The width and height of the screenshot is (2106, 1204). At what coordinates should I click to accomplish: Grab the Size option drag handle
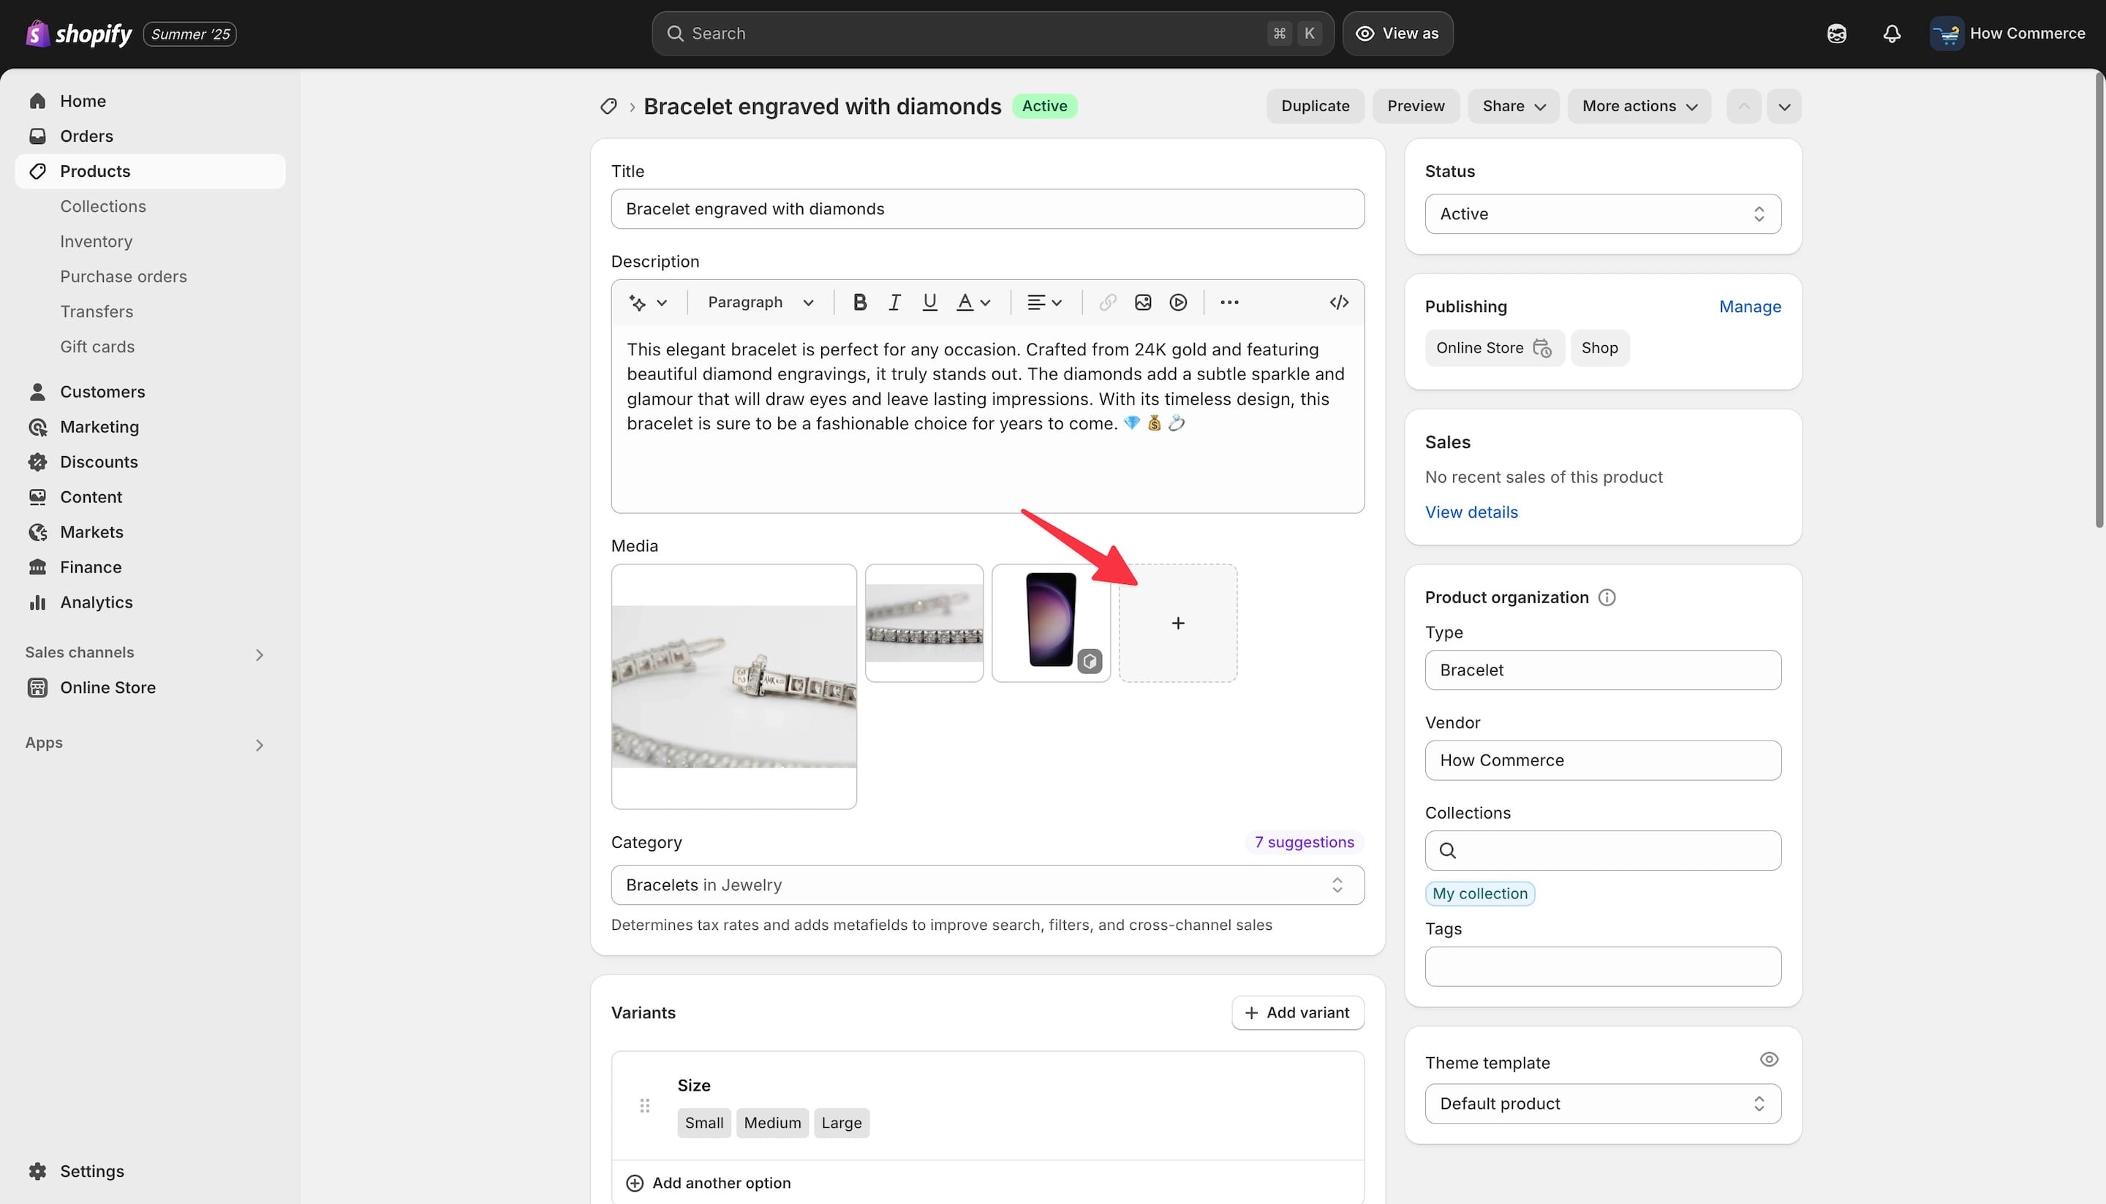tap(644, 1105)
